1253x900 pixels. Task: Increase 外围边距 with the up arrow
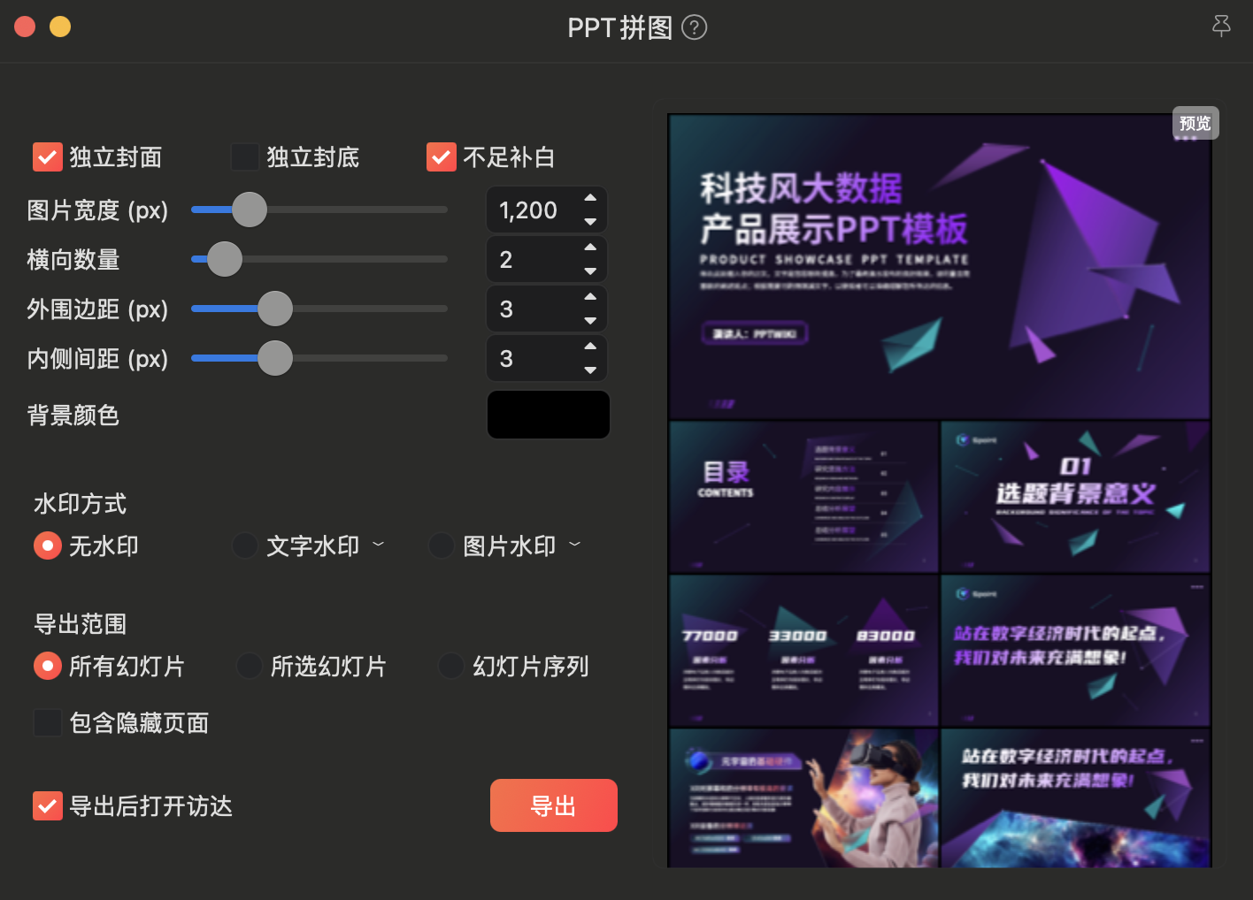[x=590, y=298]
